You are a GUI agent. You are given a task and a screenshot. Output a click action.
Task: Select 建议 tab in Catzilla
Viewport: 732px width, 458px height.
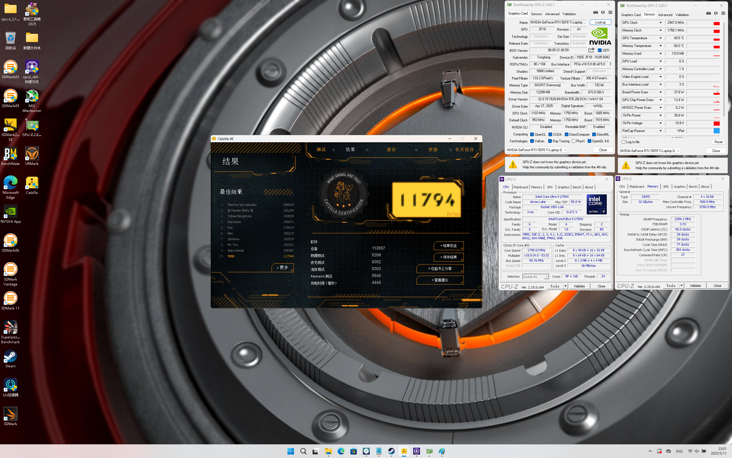pyautogui.click(x=391, y=150)
